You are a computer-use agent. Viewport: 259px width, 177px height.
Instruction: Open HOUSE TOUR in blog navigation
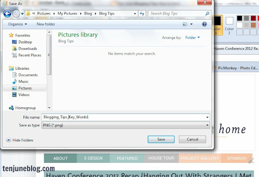tap(161, 158)
